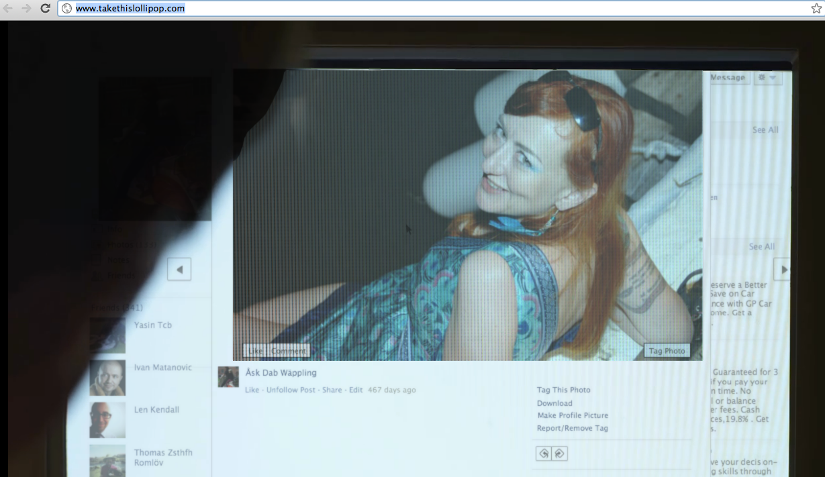Click the name Ivan Matanovic
This screenshot has width=825, height=477.
click(x=163, y=368)
